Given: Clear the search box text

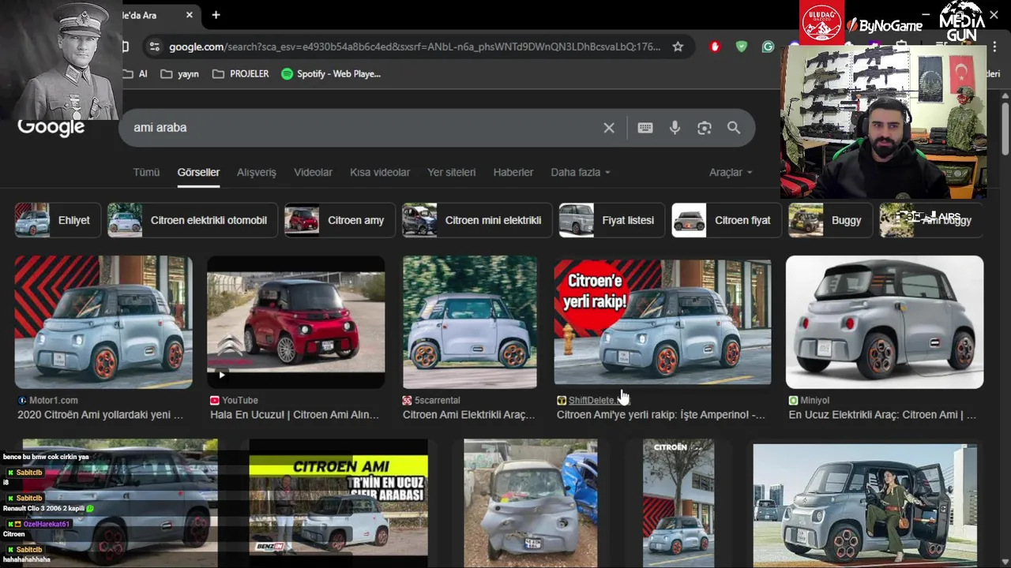Looking at the screenshot, I should pyautogui.click(x=609, y=128).
